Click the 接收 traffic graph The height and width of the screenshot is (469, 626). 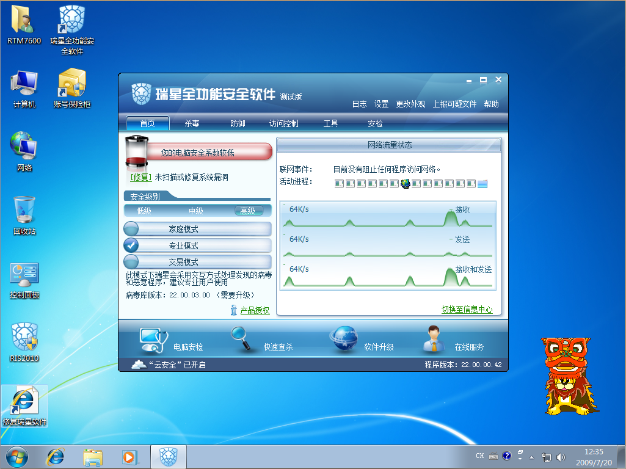pos(388,216)
